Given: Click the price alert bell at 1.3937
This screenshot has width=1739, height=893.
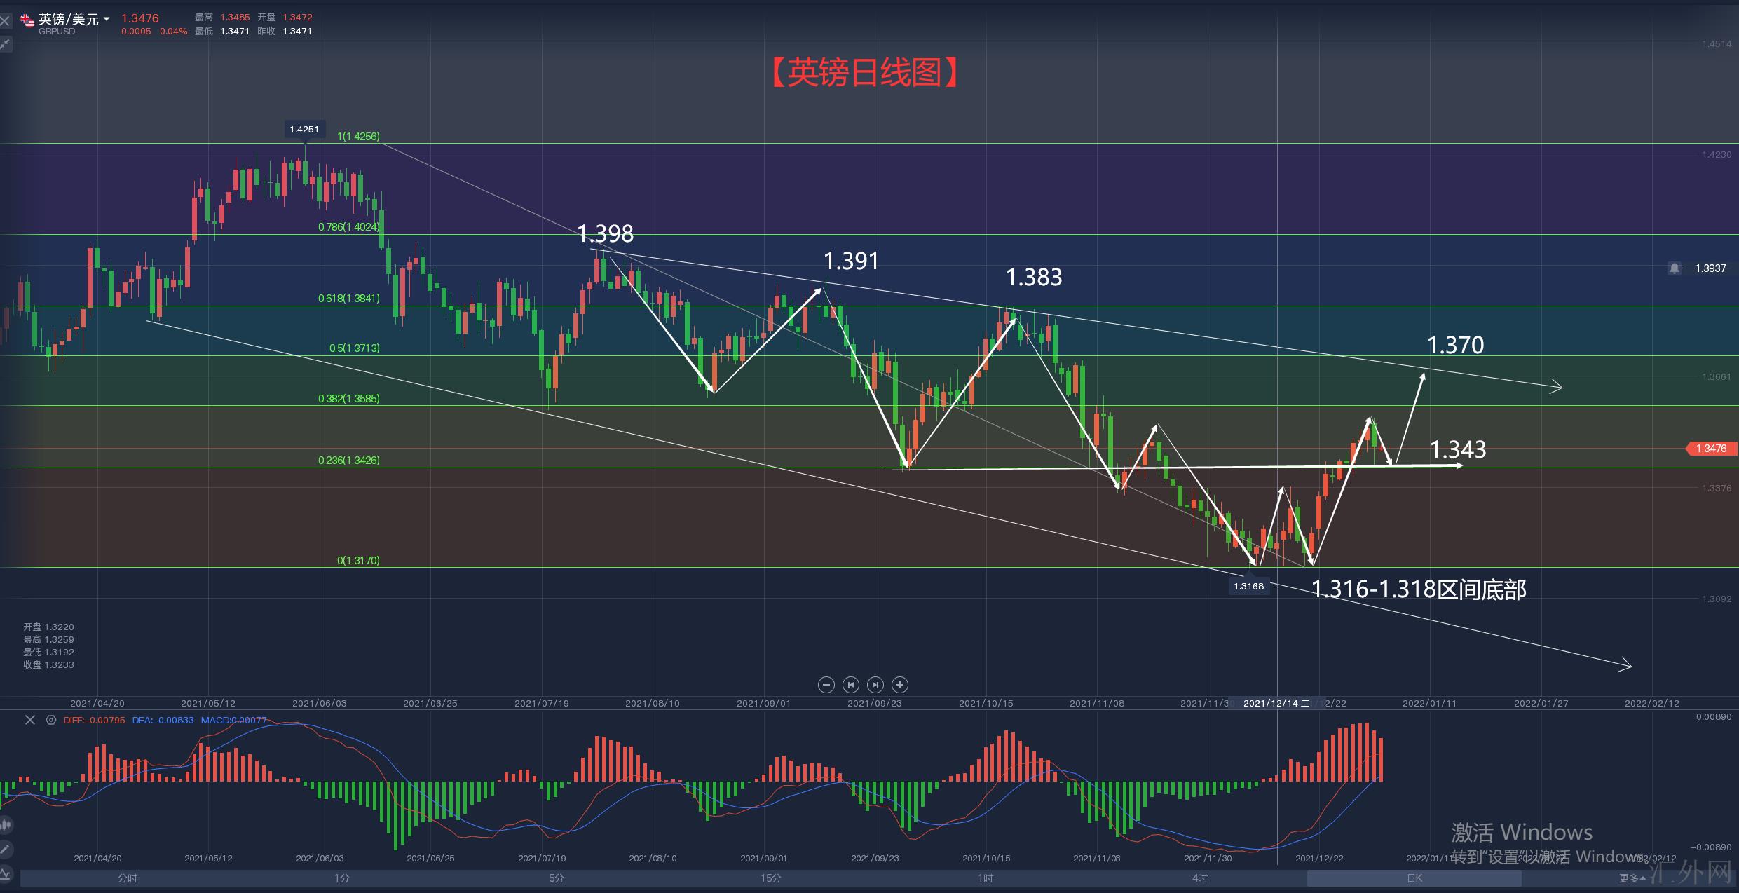Looking at the screenshot, I should [x=1675, y=268].
